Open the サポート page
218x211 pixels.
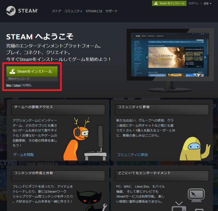pyautogui.click(x=111, y=11)
